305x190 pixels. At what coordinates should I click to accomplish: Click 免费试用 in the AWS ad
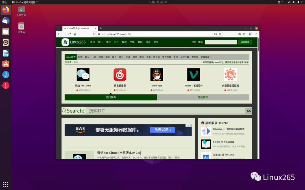tap(162, 130)
